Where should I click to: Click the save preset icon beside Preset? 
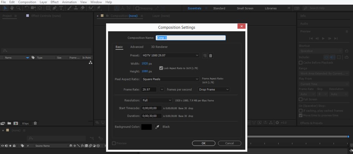pyautogui.click(x=205, y=55)
